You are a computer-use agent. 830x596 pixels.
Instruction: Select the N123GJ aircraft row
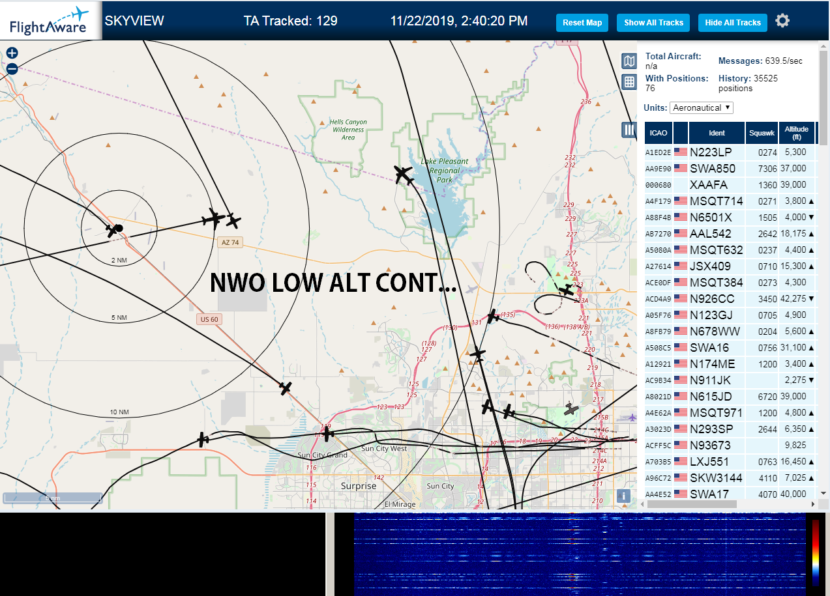tap(730, 315)
